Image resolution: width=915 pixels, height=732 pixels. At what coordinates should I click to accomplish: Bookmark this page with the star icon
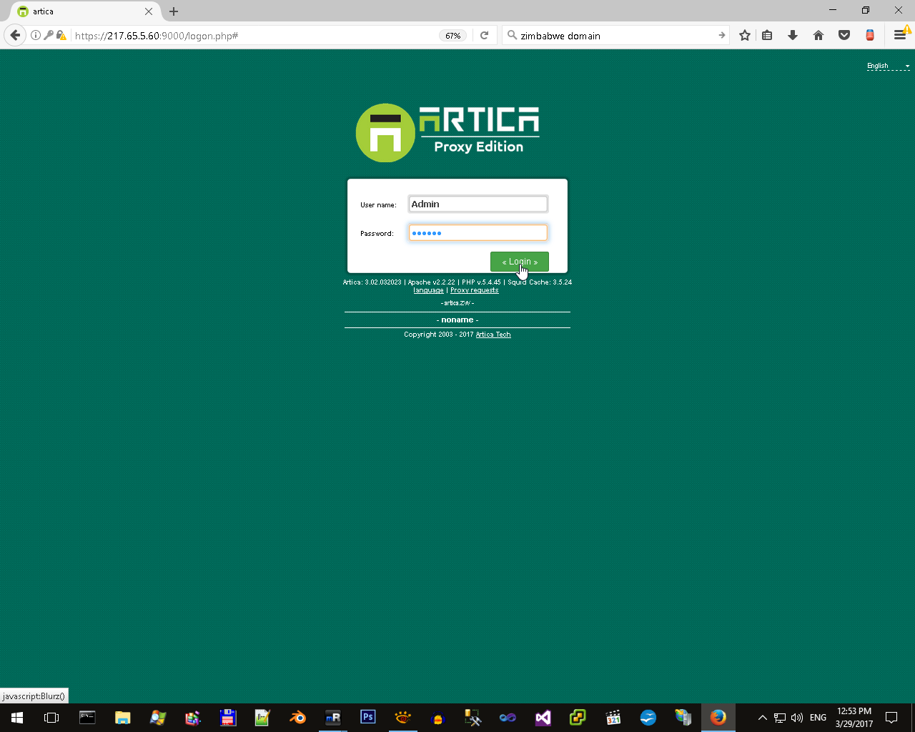point(745,35)
